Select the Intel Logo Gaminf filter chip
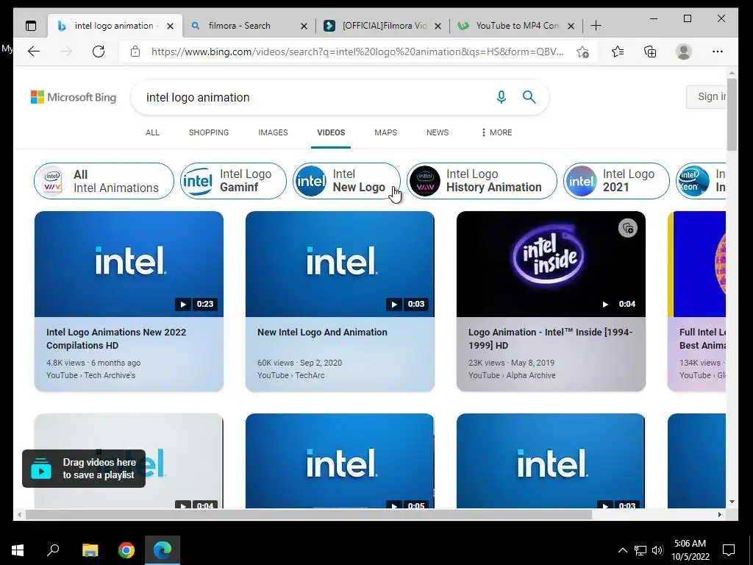753x565 pixels. tap(233, 181)
